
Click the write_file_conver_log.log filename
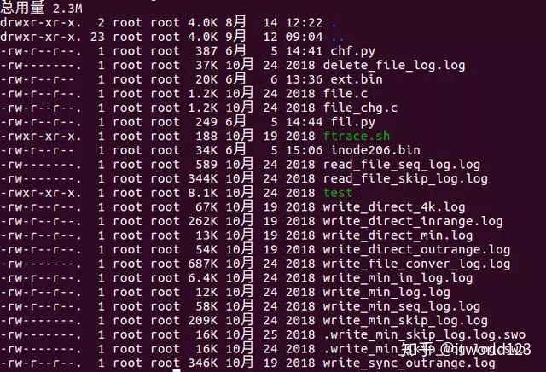[x=417, y=264]
